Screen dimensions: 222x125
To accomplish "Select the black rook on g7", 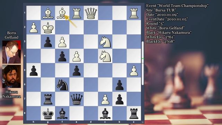I will point(48,99).
